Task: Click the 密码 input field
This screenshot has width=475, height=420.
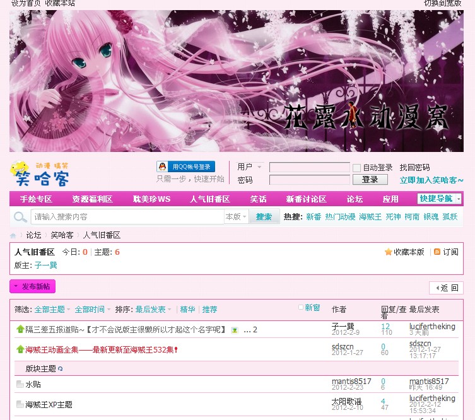Action: click(x=309, y=180)
